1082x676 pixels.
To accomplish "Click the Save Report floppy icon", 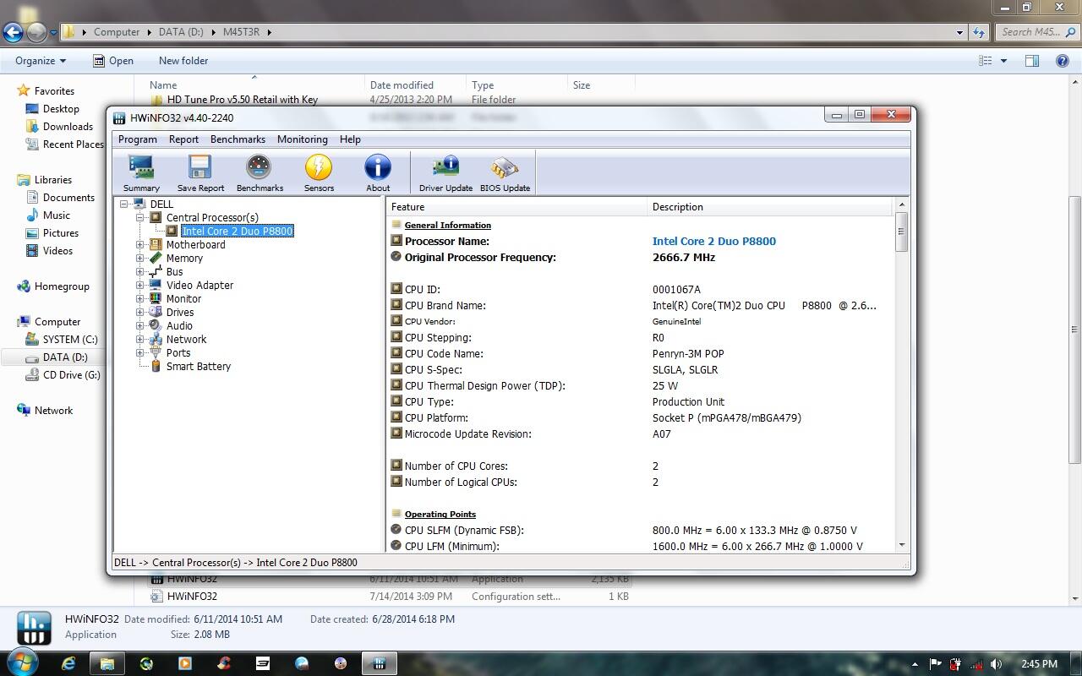I will tap(200, 173).
